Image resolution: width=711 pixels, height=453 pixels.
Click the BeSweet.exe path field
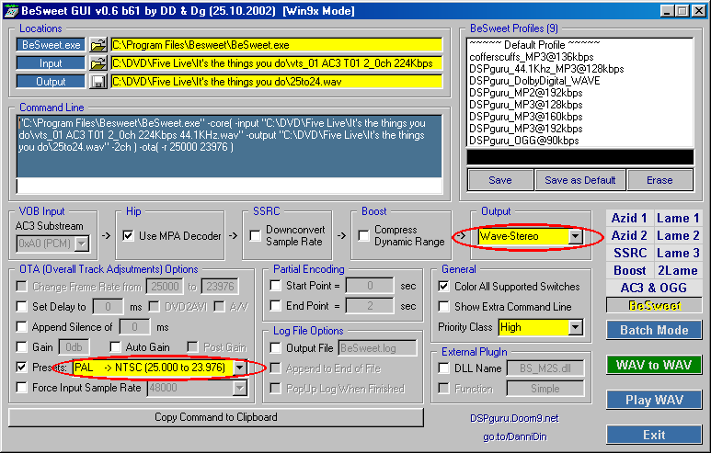click(x=276, y=45)
